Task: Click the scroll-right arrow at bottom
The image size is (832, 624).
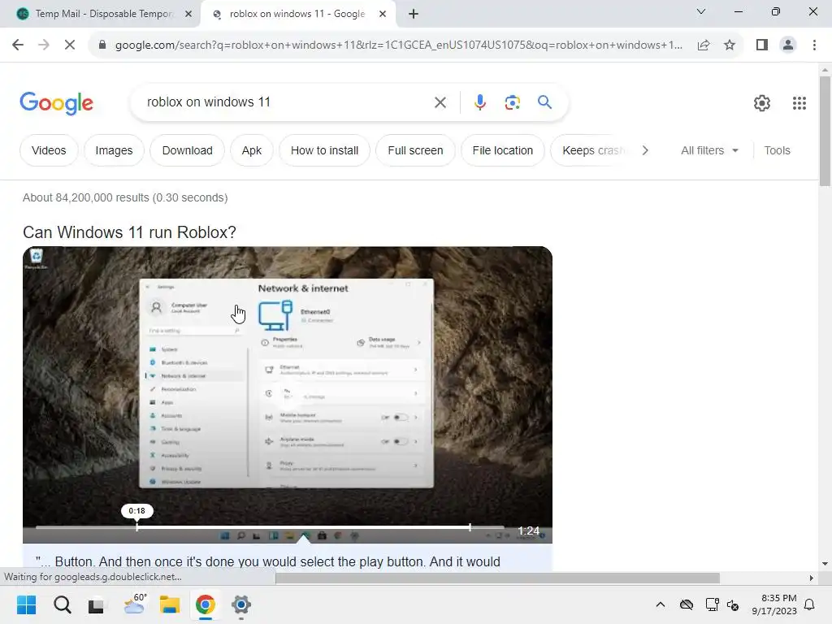Action: point(811,578)
